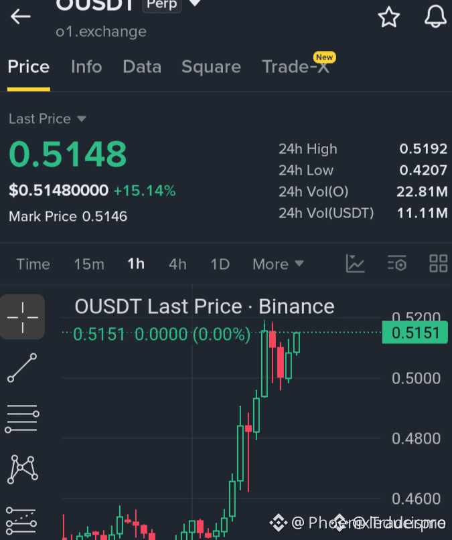
Task: Click the 24h Vol(USDT) value 11.11M
Action: click(x=423, y=213)
